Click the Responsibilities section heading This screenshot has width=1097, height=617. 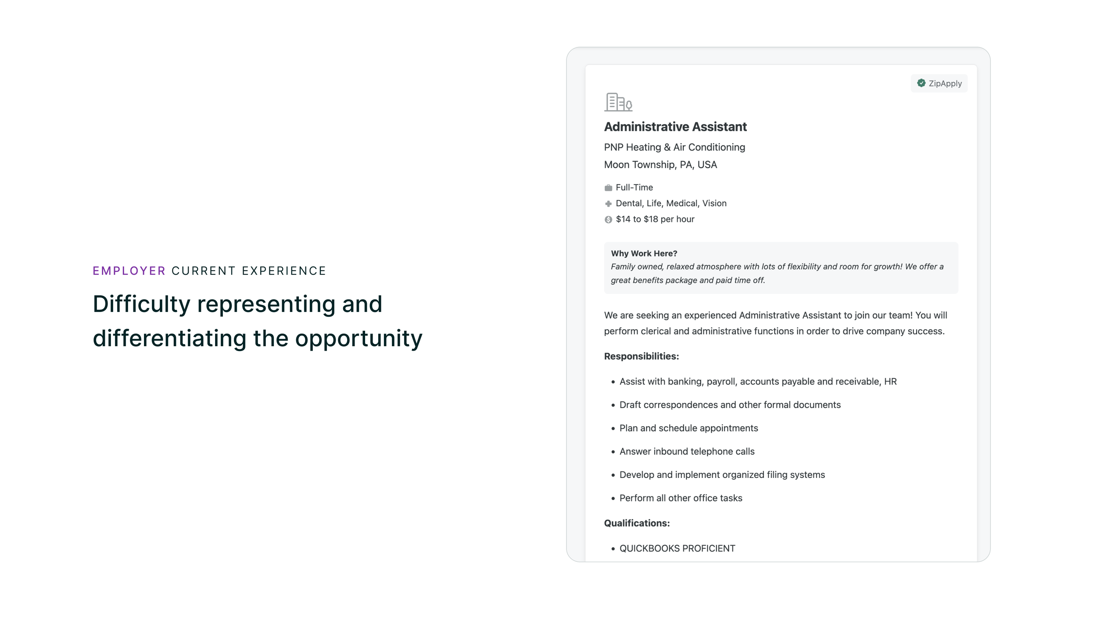pyautogui.click(x=641, y=356)
